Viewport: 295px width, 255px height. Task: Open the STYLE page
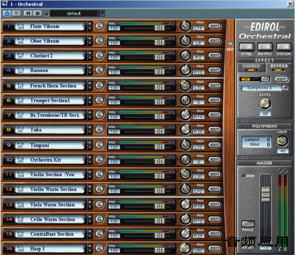(246, 47)
